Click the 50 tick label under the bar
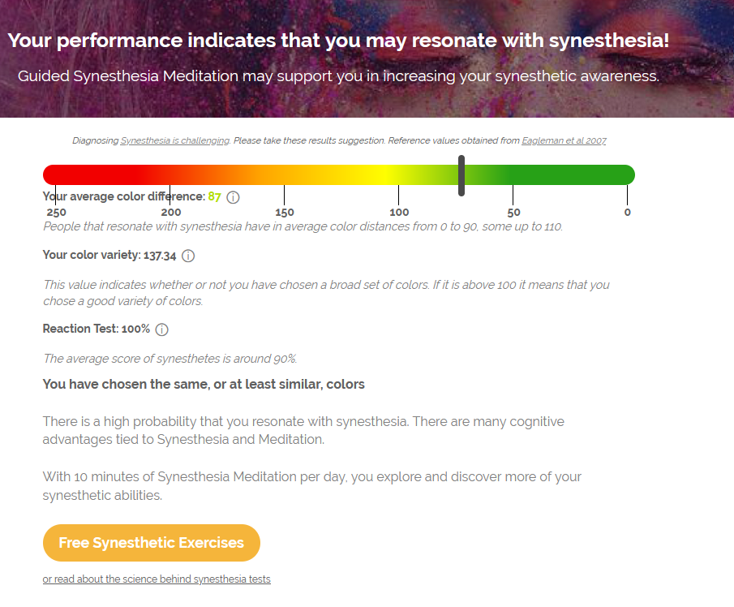 (513, 213)
